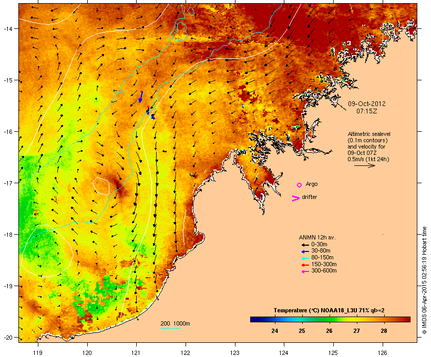Click the date label 09-Oct-2012
The image size is (431, 357).
tap(367, 104)
